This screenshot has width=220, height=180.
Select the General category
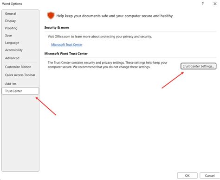[x=10, y=13]
